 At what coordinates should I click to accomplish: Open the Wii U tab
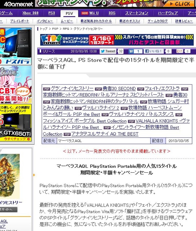click(94, 13)
